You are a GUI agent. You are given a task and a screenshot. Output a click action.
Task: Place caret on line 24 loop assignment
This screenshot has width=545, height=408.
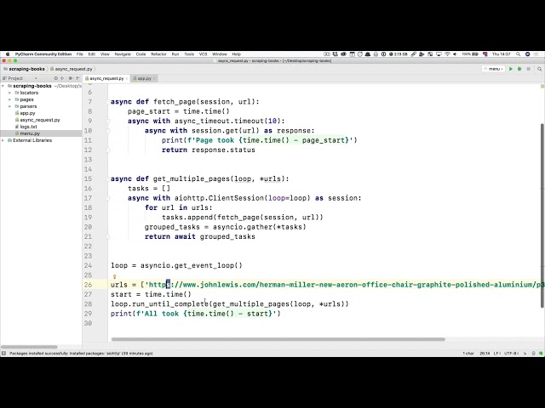tap(176, 265)
